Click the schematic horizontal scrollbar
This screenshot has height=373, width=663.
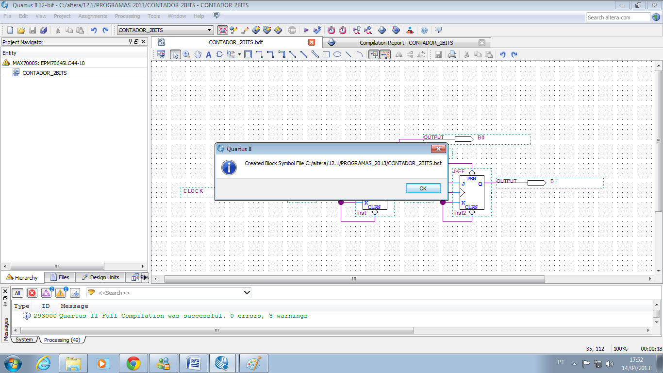tap(355, 279)
